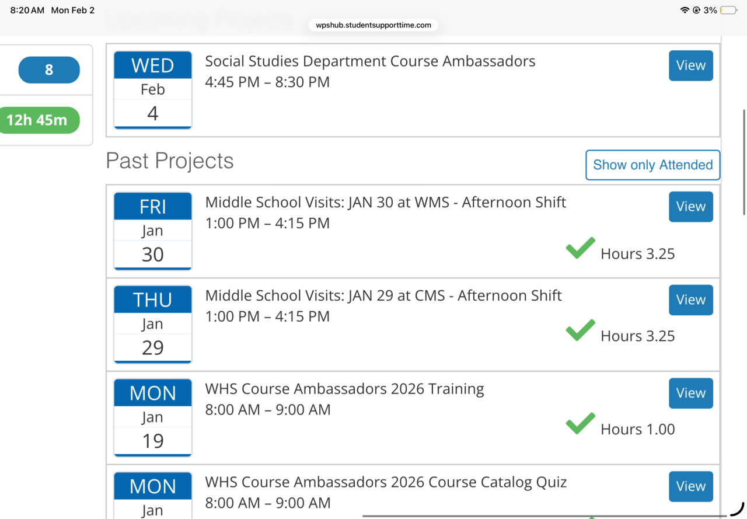
Task: View the Course Catalog Quiz project
Action: coord(691,487)
